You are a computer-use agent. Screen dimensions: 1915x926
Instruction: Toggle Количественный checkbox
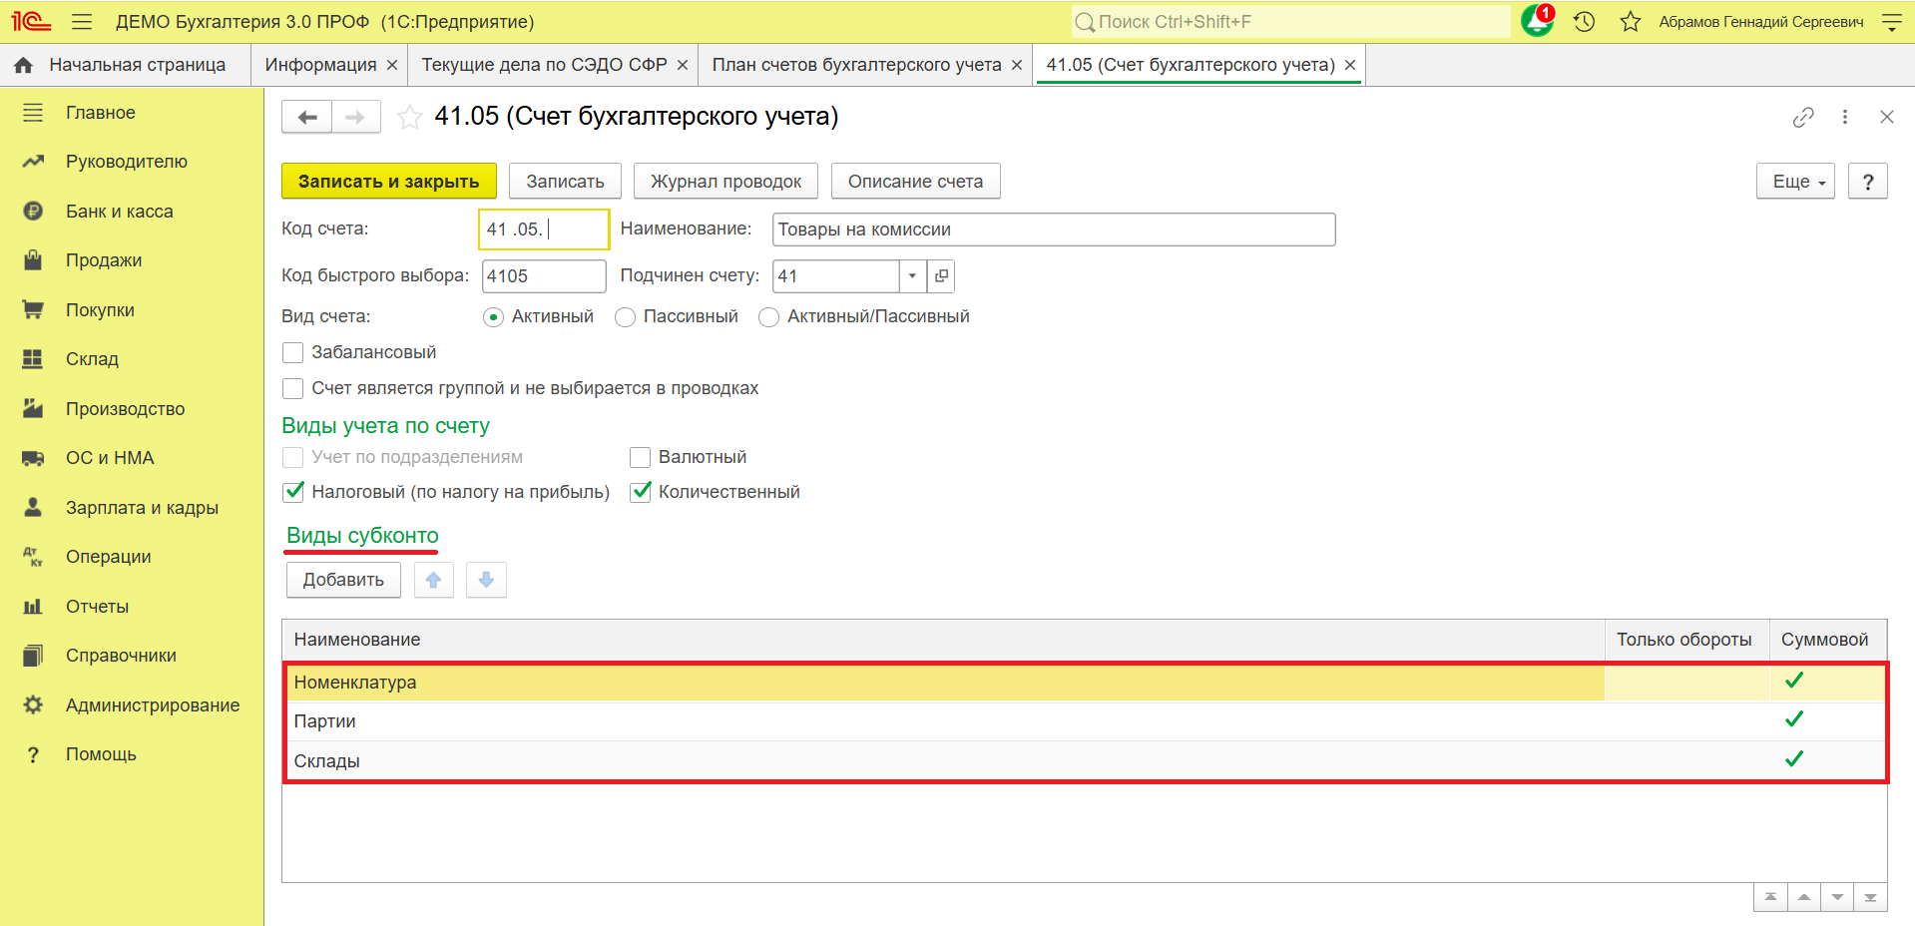coord(640,492)
